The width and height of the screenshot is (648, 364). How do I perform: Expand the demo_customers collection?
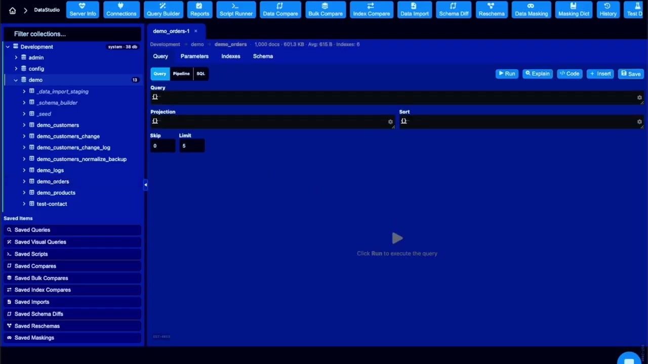click(x=24, y=125)
